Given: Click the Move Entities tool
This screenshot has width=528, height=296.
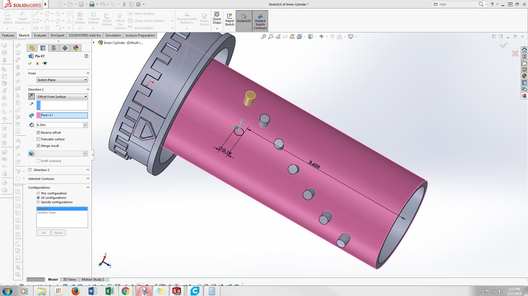Looking at the screenshot, I should click(x=141, y=28).
